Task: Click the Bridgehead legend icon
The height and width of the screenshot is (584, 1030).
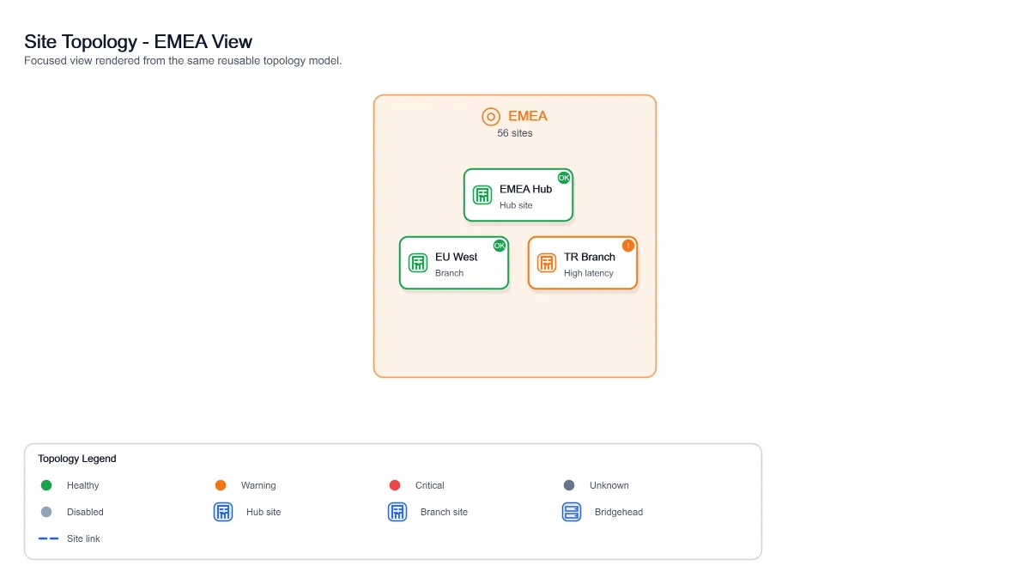Action: pyautogui.click(x=572, y=512)
